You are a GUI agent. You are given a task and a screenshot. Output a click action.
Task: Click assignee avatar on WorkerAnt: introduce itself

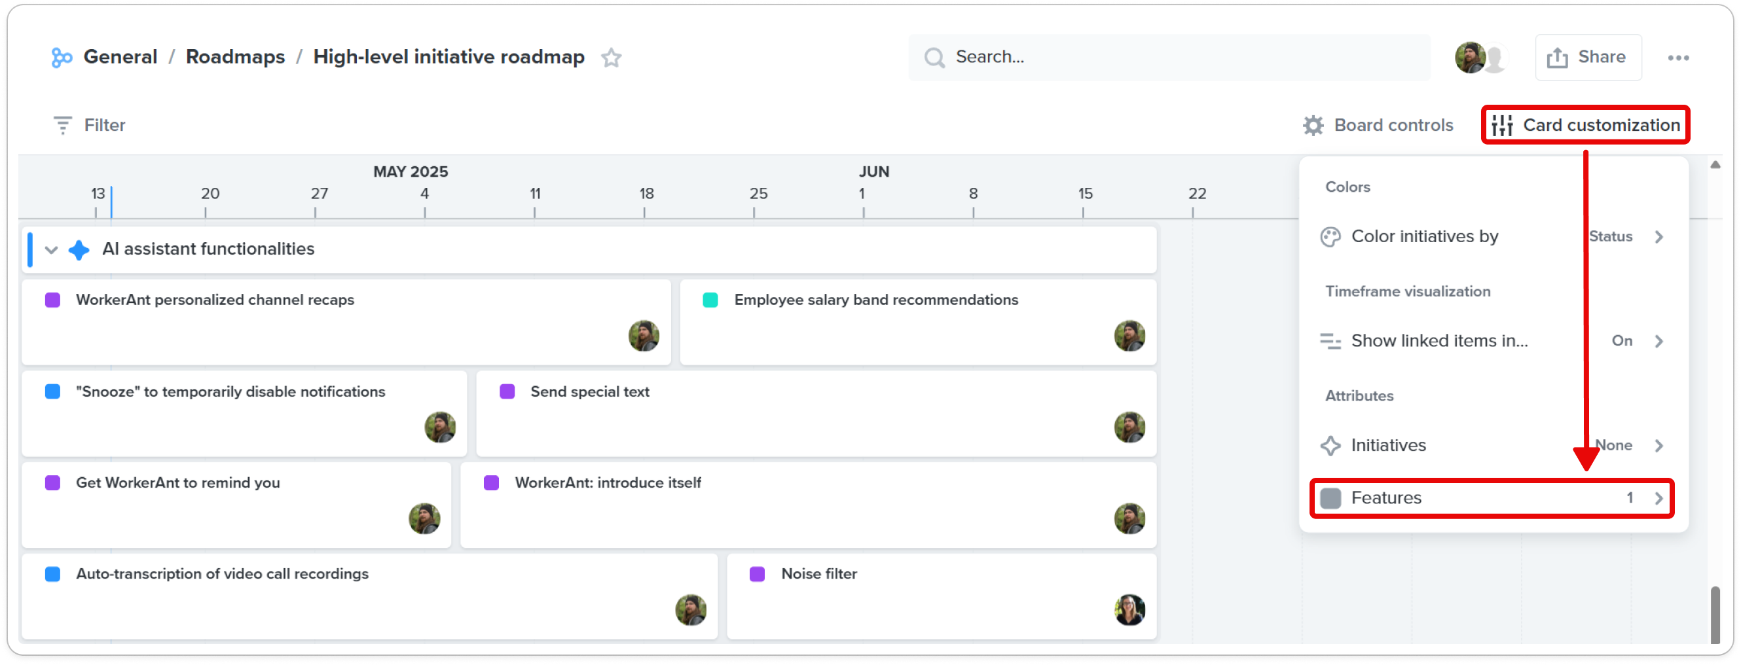(x=1129, y=518)
